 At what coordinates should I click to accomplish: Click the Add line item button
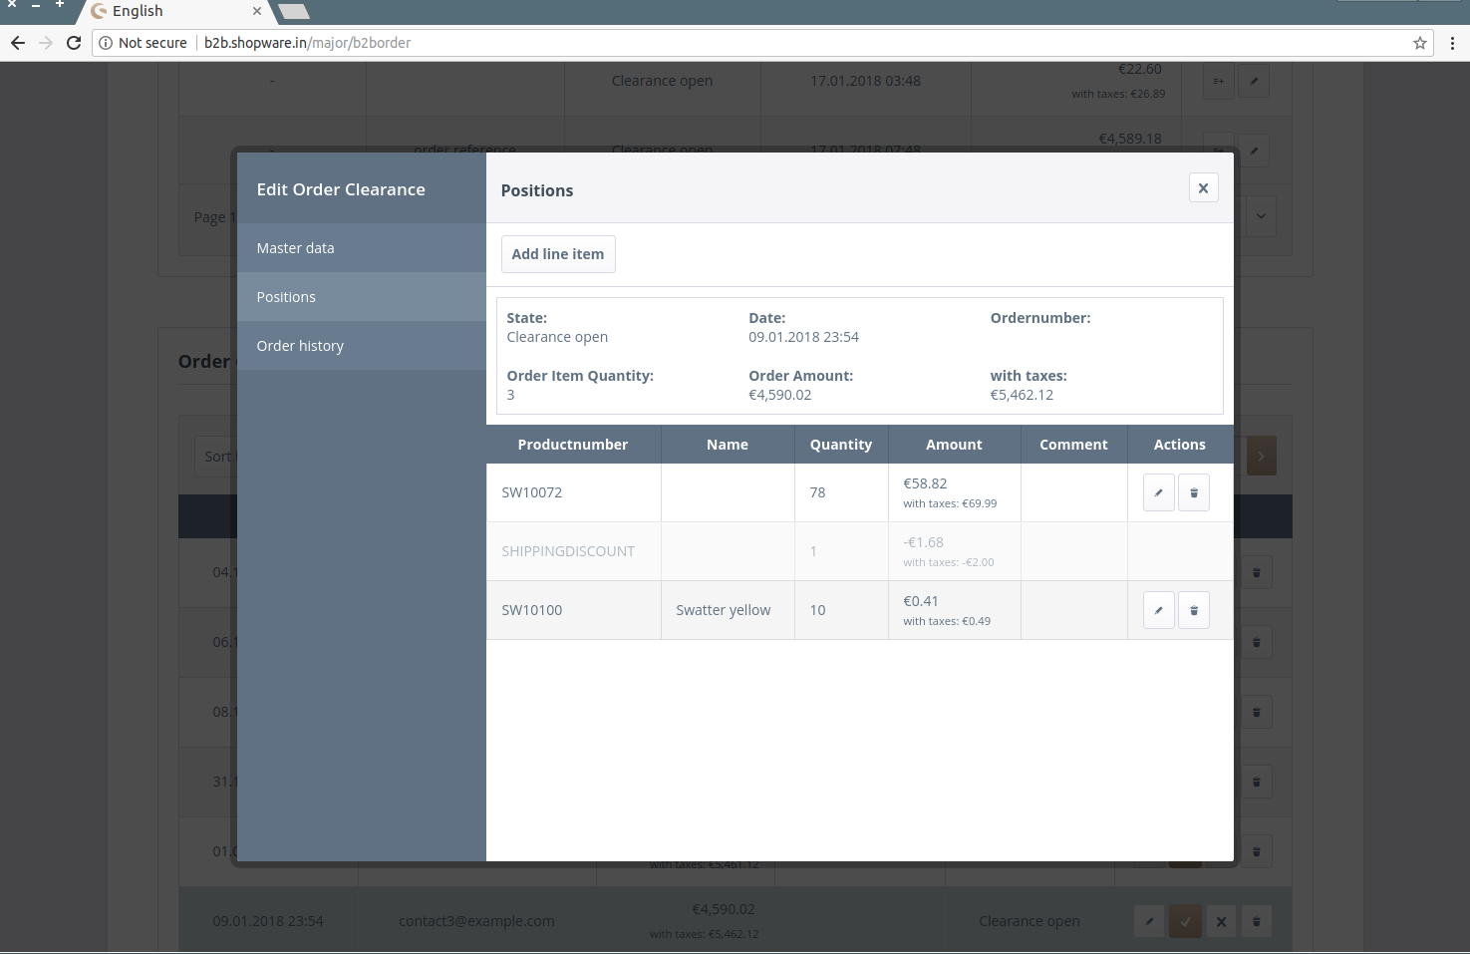tap(557, 254)
